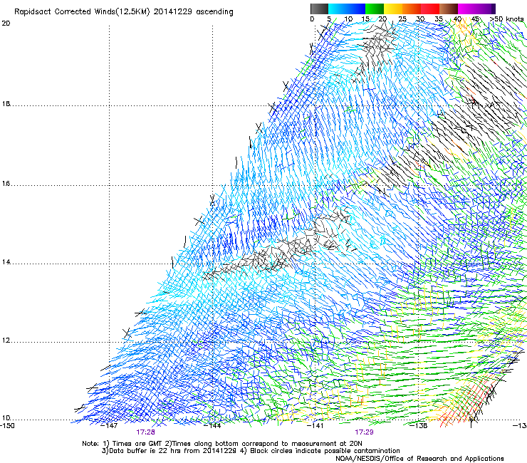Click the latitude axis label '12'
527x463 pixels.
[6, 340]
